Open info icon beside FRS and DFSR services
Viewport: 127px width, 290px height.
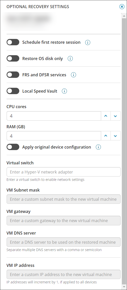point(74,75)
